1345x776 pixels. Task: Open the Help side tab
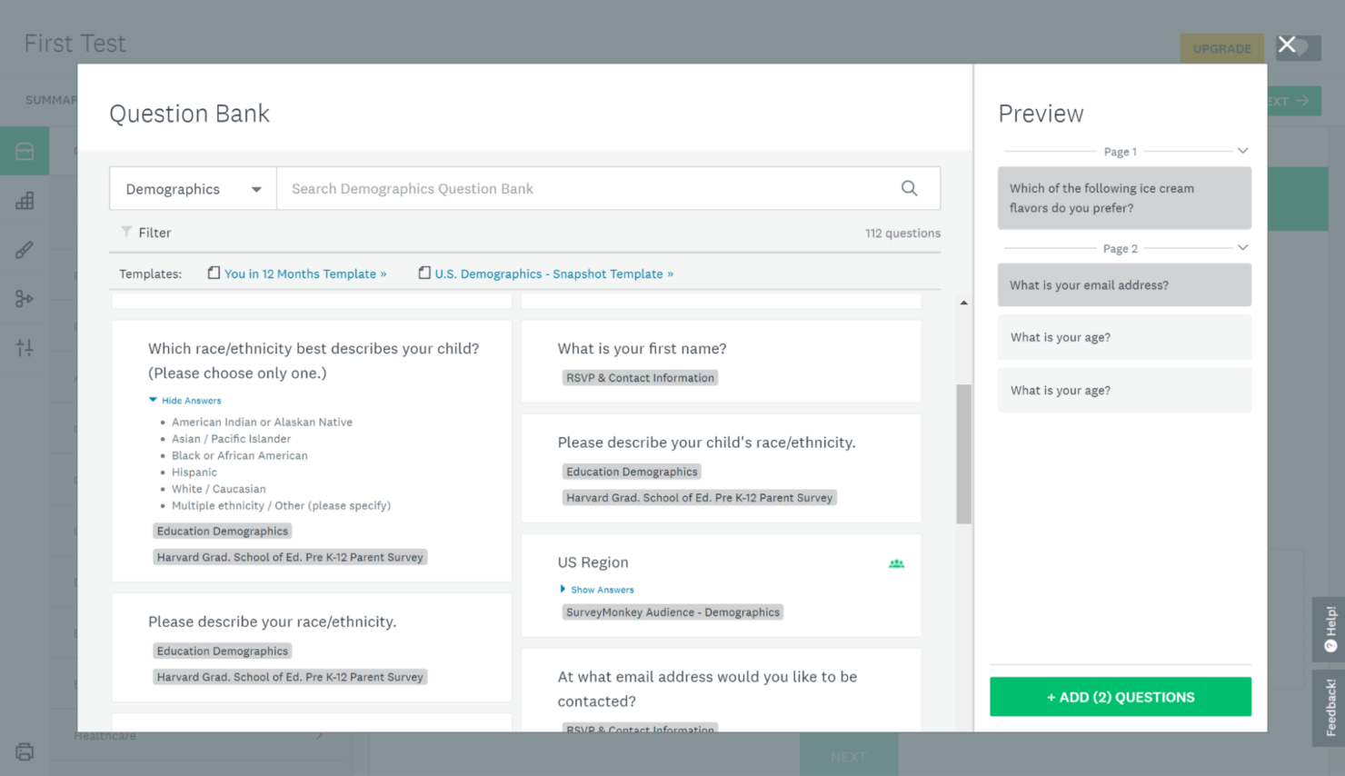(x=1330, y=629)
